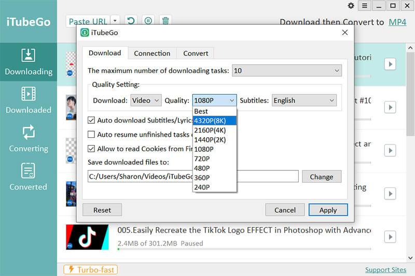
Task: Toggle Auto download Subtitles/Lyrics checkbox
Action: pyautogui.click(x=91, y=120)
